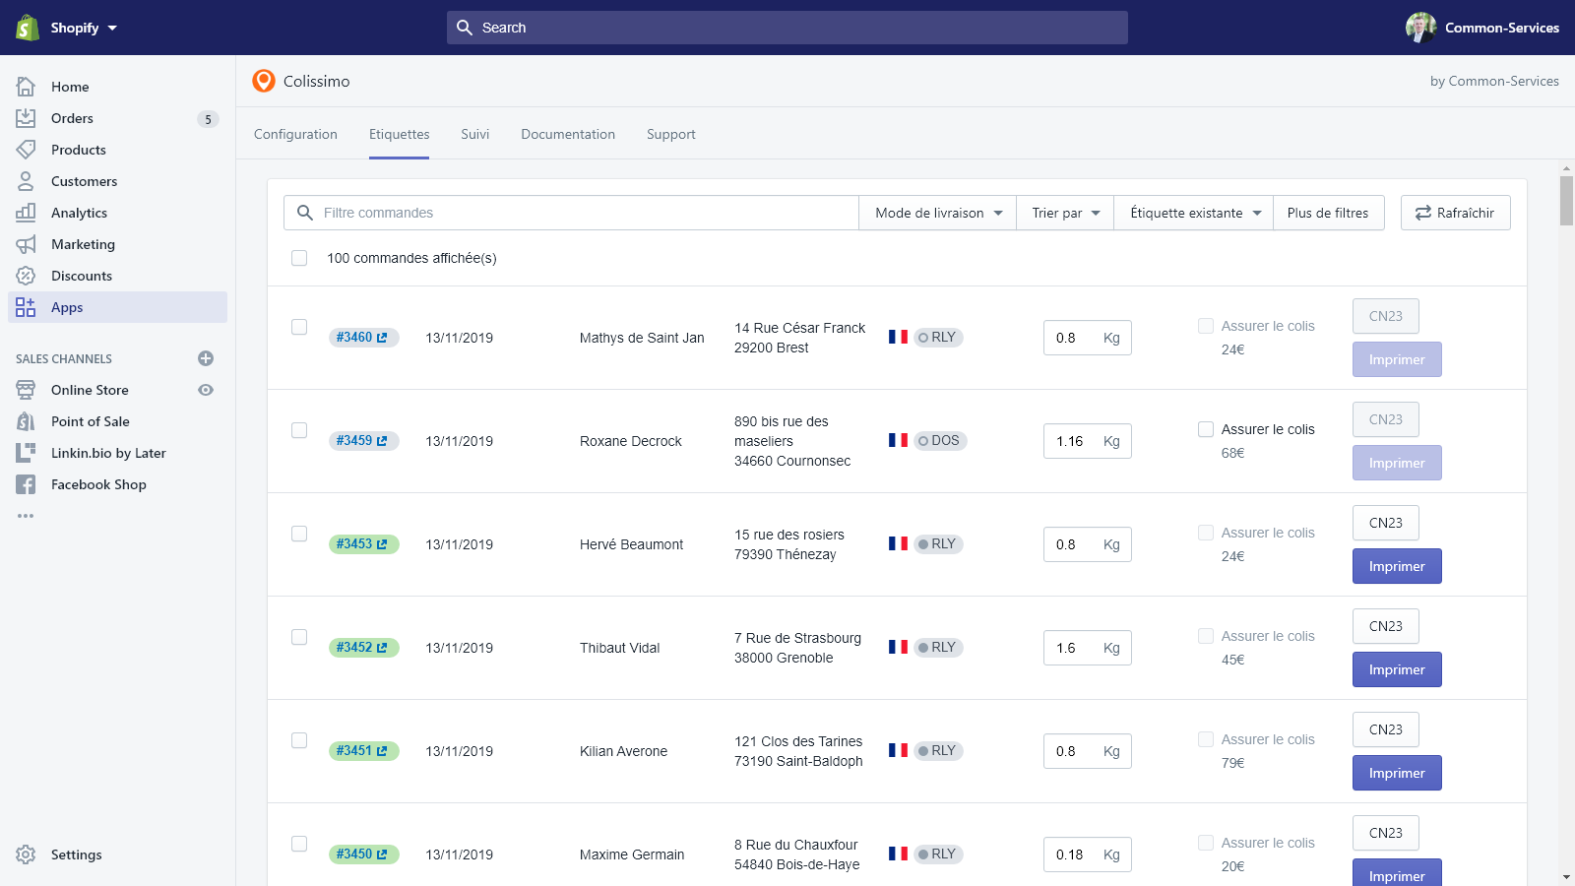
Task: Switch to Suivi tab
Action: point(475,134)
